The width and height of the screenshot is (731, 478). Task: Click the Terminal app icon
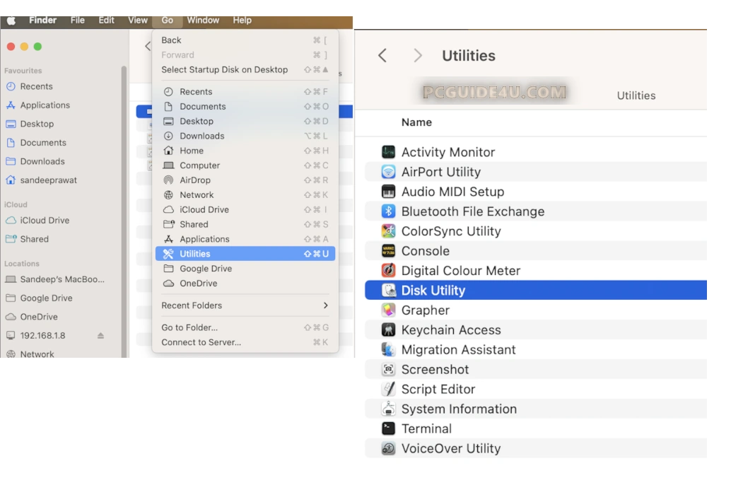[x=388, y=429]
